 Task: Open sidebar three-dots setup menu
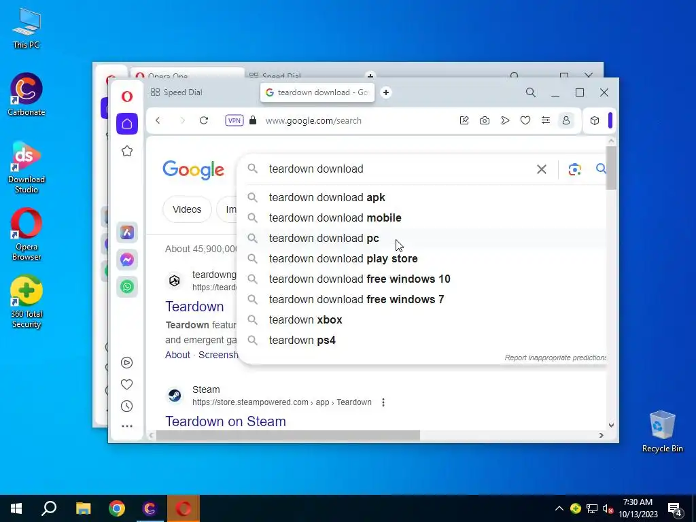[x=127, y=426]
